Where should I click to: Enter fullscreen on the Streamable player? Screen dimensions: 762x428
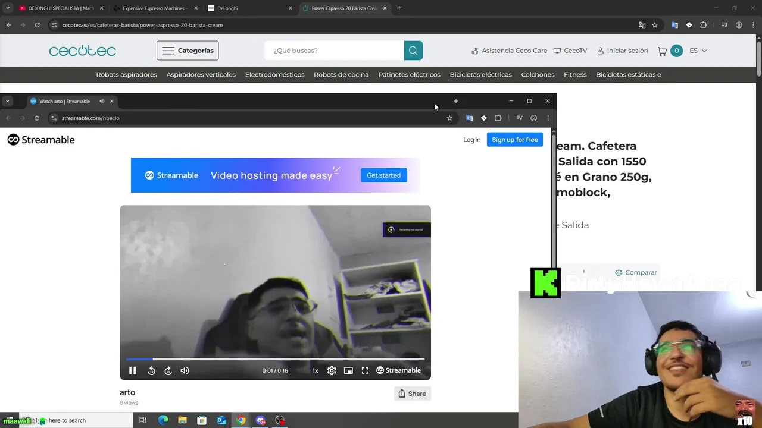click(x=365, y=370)
